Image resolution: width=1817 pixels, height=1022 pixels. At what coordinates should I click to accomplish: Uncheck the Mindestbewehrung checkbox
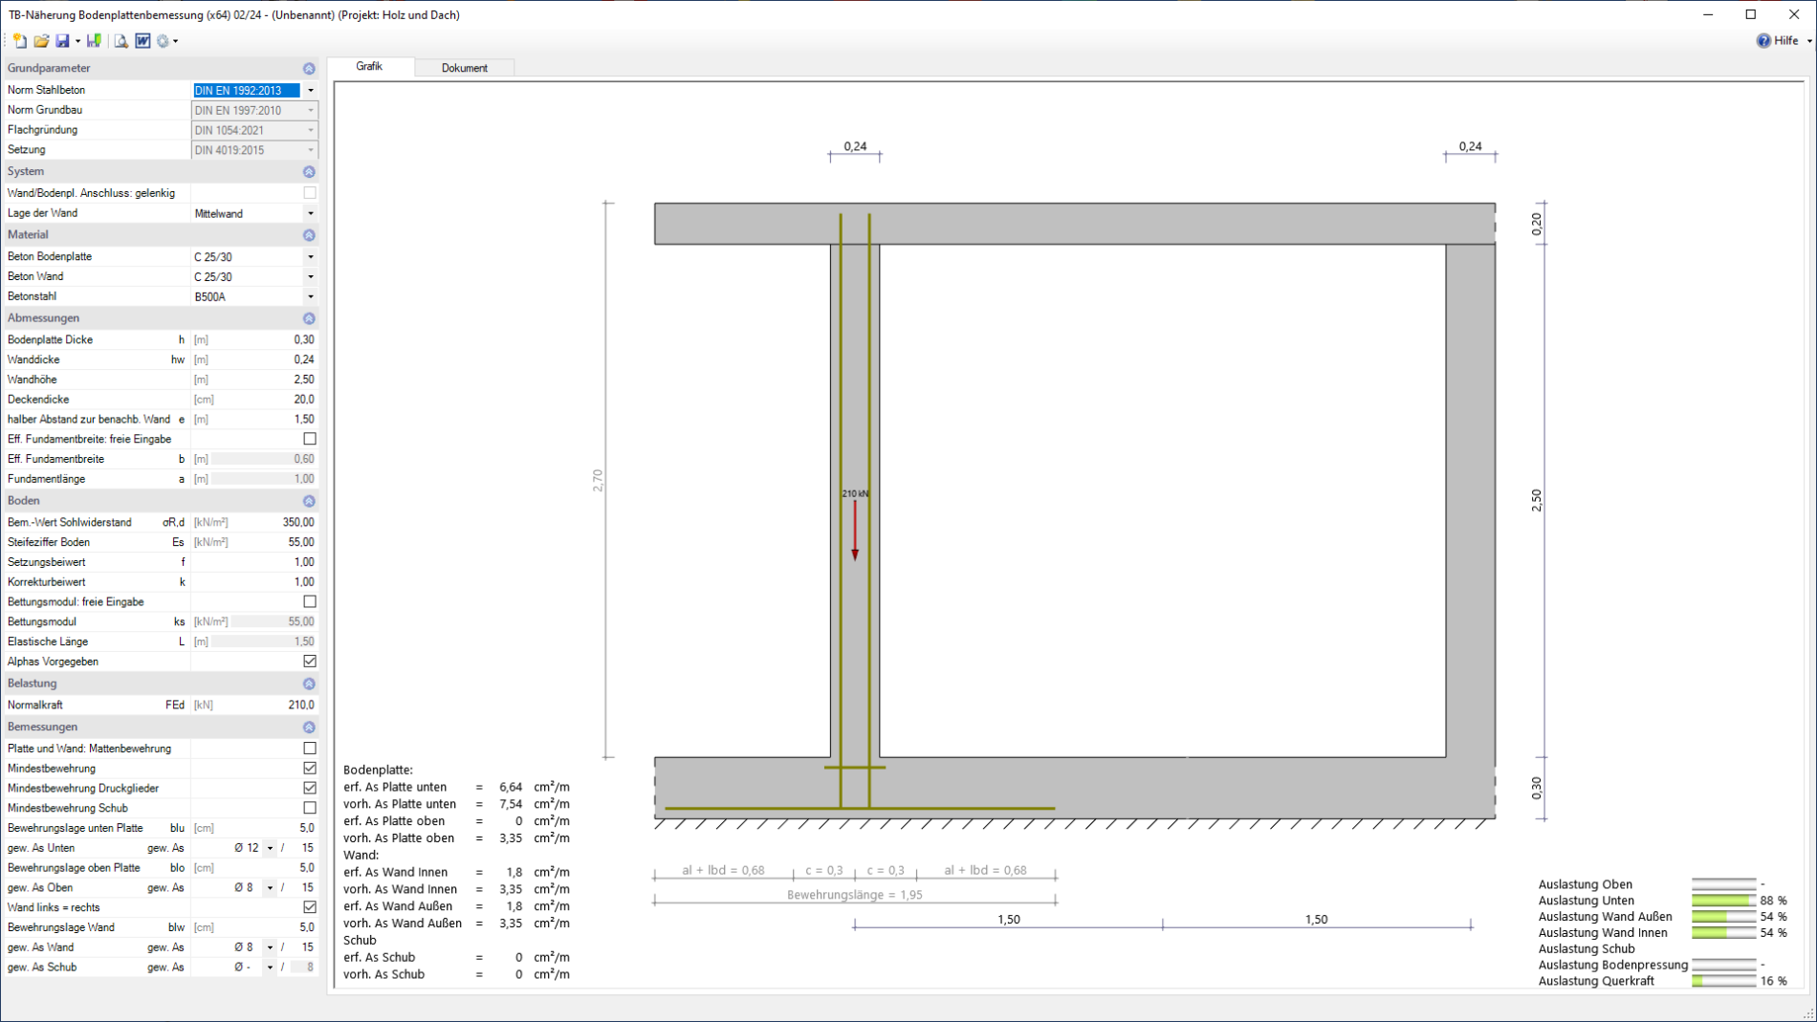coord(310,769)
